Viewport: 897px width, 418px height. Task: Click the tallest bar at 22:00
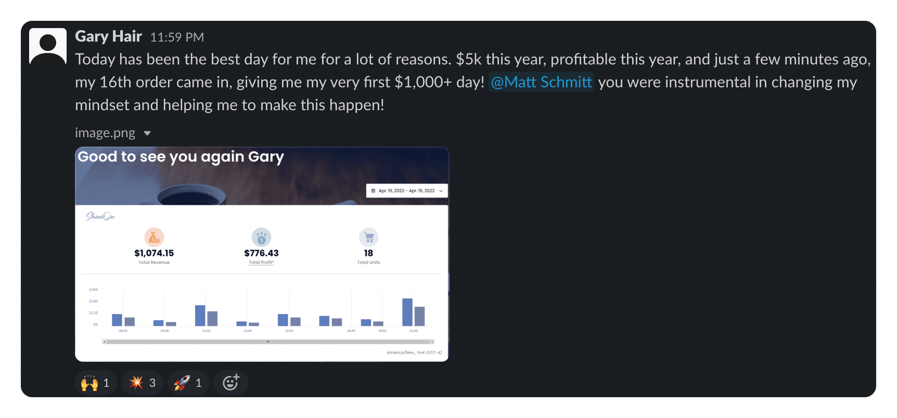[x=407, y=312]
